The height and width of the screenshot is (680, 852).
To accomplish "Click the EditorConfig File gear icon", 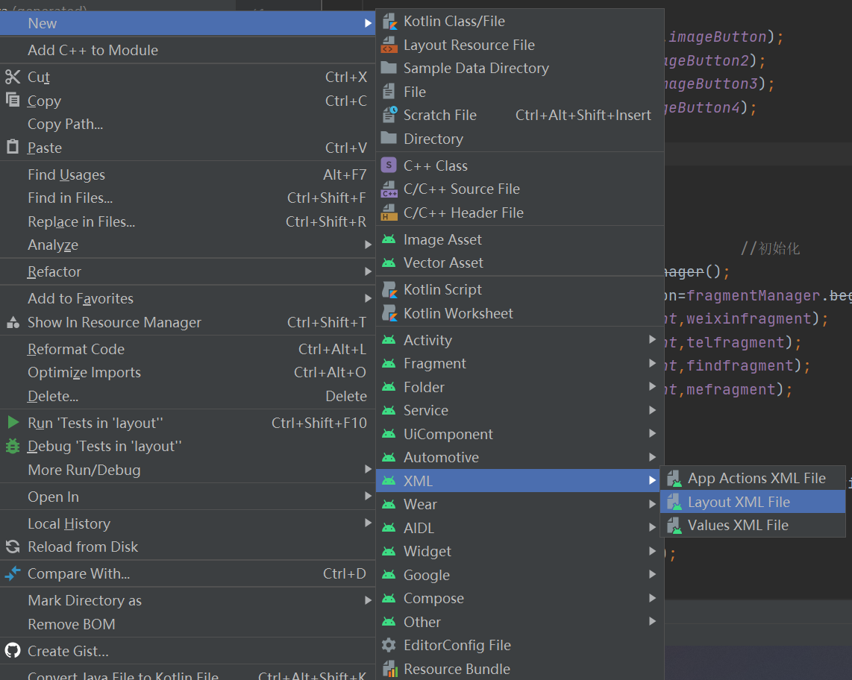I will coord(389,645).
